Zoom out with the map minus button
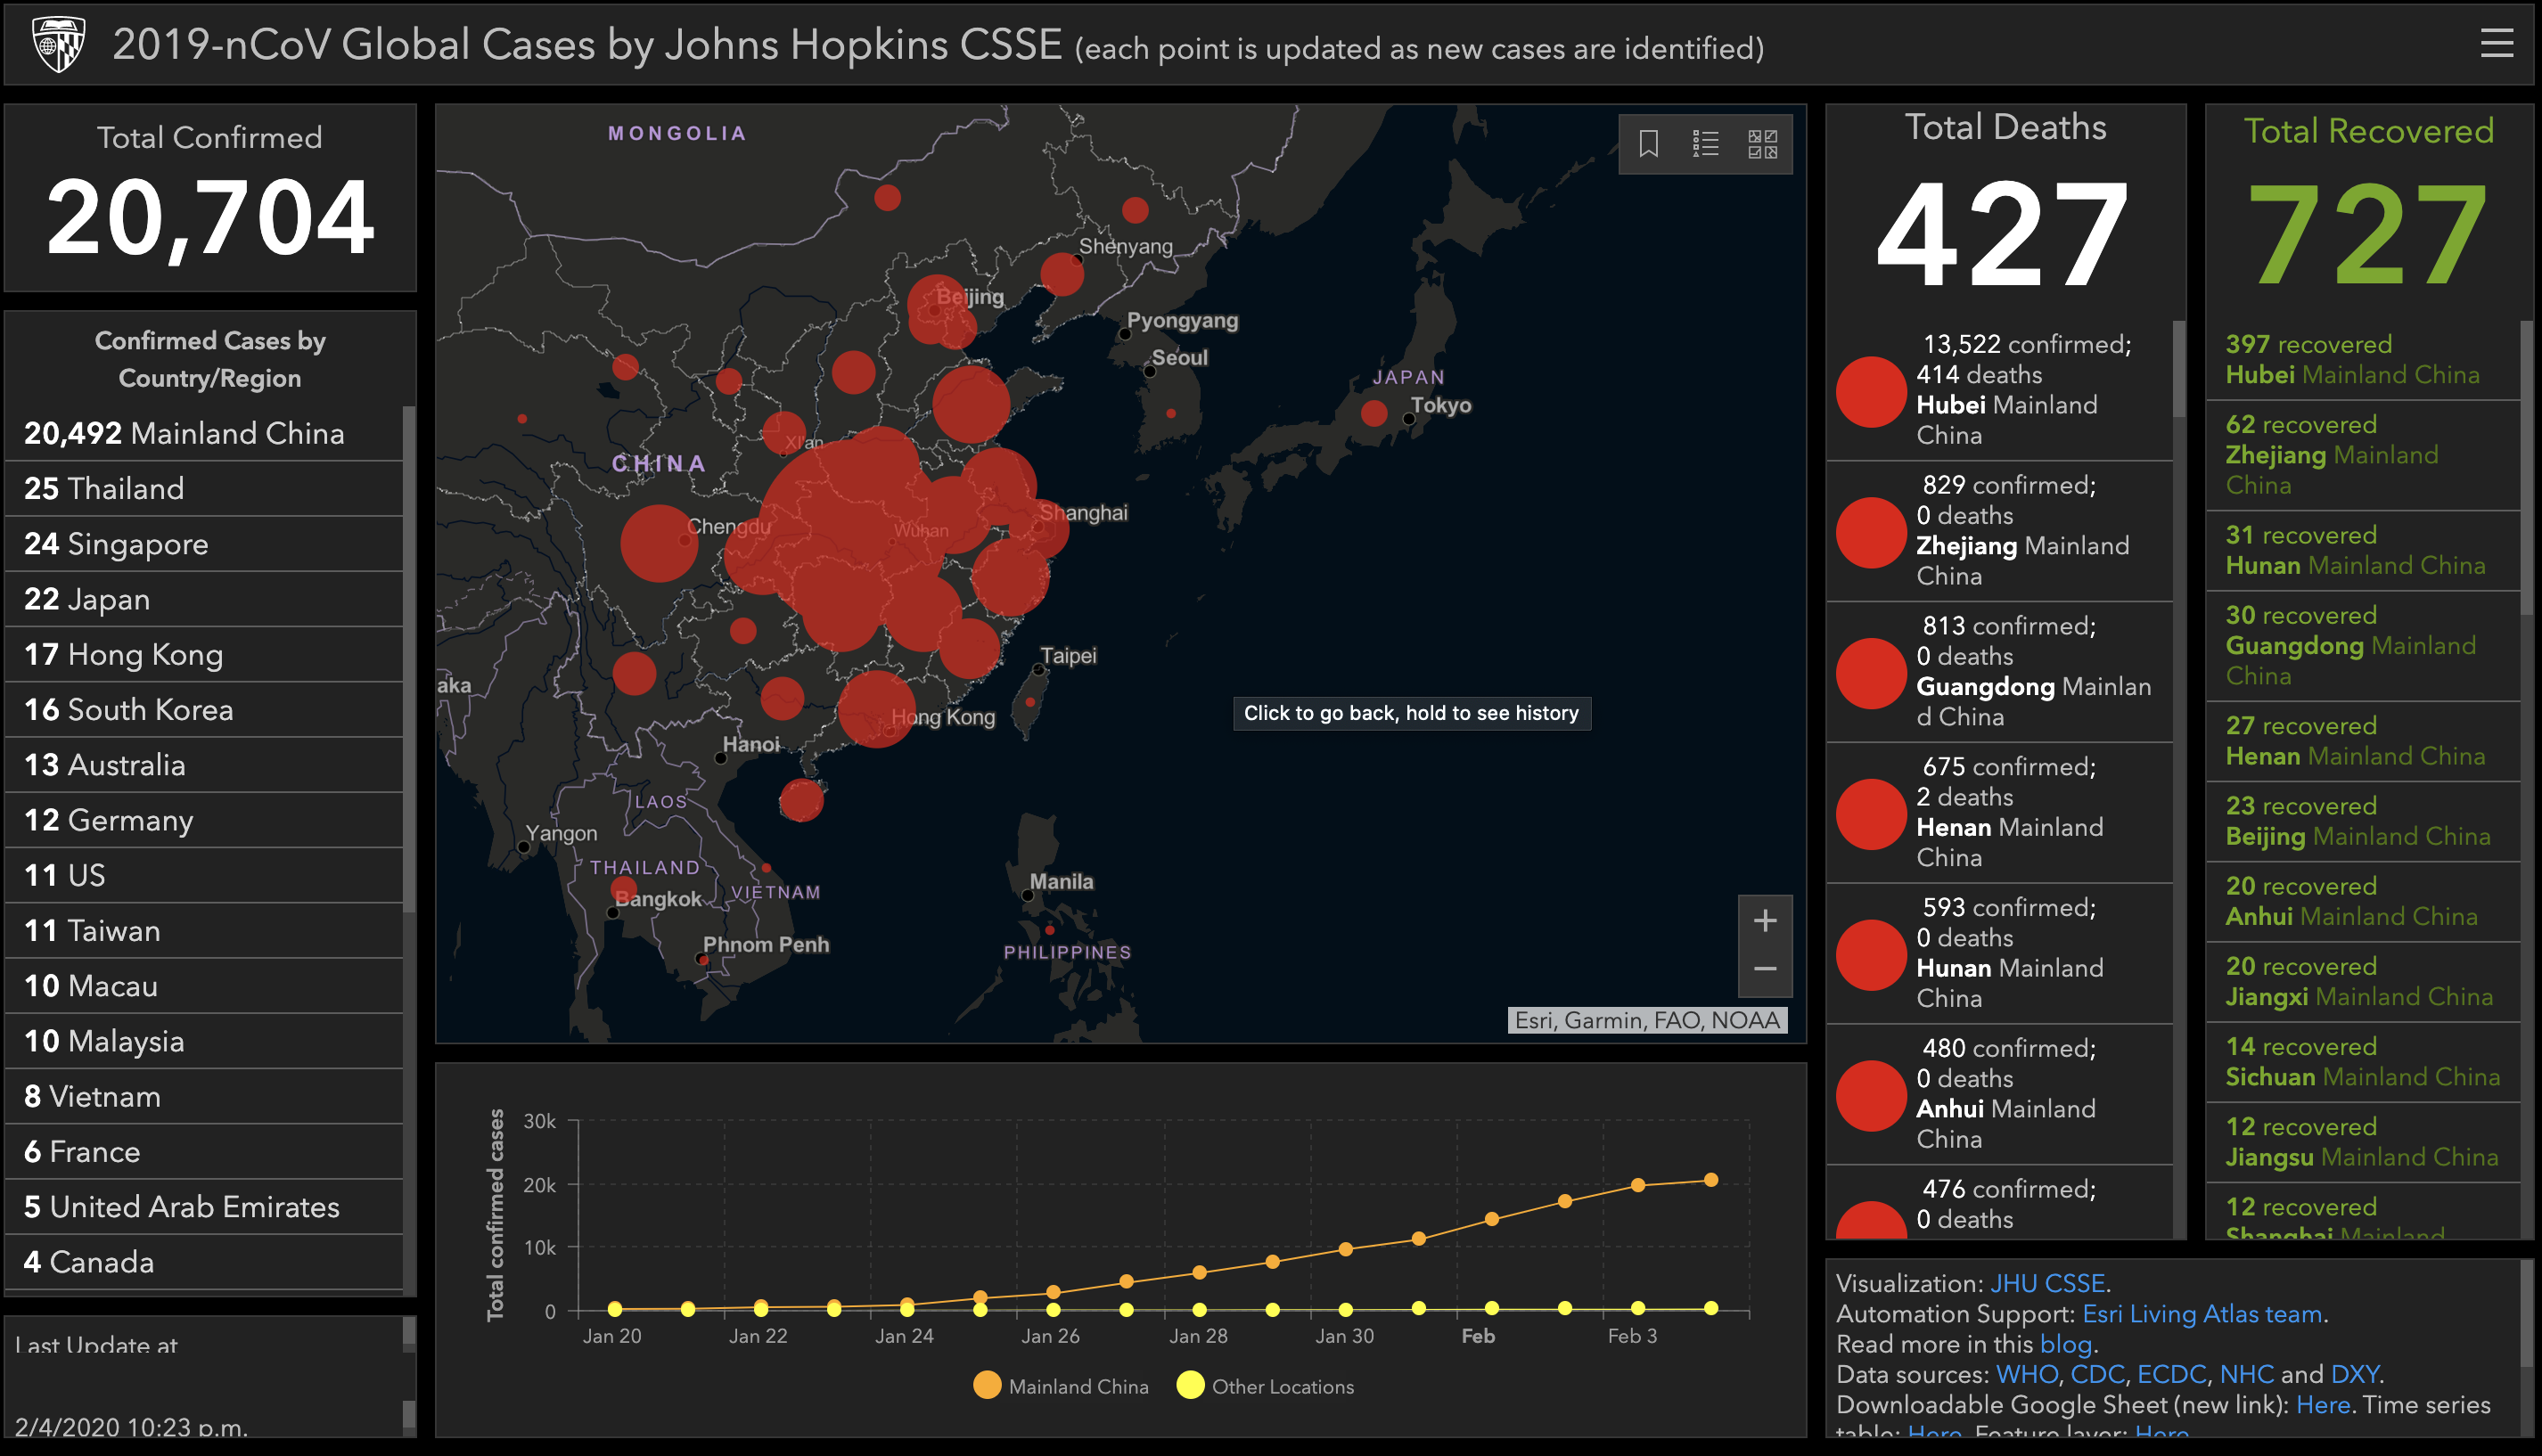The width and height of the screenshot is (2542, 1456). click(x=1765, y=969)
